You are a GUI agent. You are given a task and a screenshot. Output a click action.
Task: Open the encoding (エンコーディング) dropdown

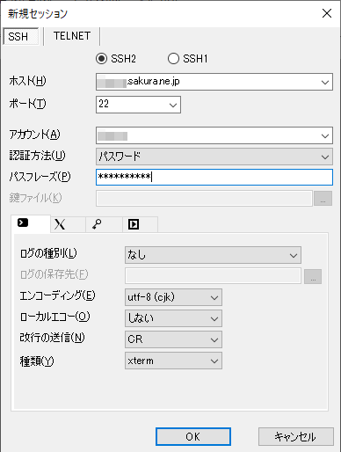pos(173,297)
